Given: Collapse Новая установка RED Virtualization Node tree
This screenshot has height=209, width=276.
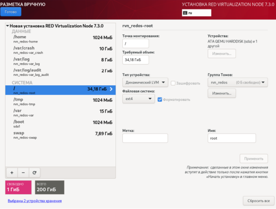Looking at the screenshot, I should [8, 26].
